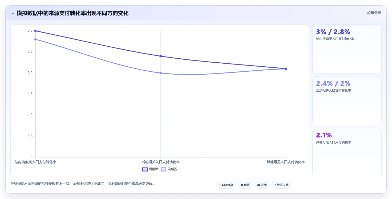This screenshot has height=199, width=392.
Task: Click x-axis label 其他可见入口支付转化率
Action: [x=286, y=162]
